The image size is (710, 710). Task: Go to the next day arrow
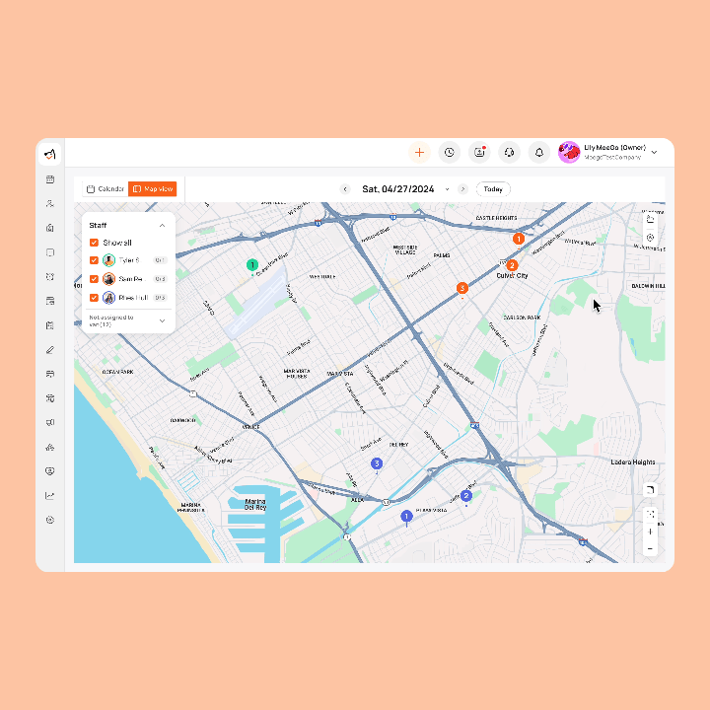pyautogui.click(x=462, y=189)
